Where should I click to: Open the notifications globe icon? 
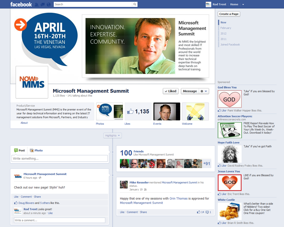coord(49,4)
